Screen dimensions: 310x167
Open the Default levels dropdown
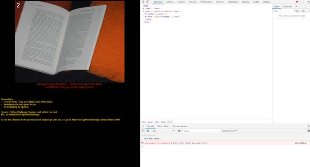click(229, 131)
